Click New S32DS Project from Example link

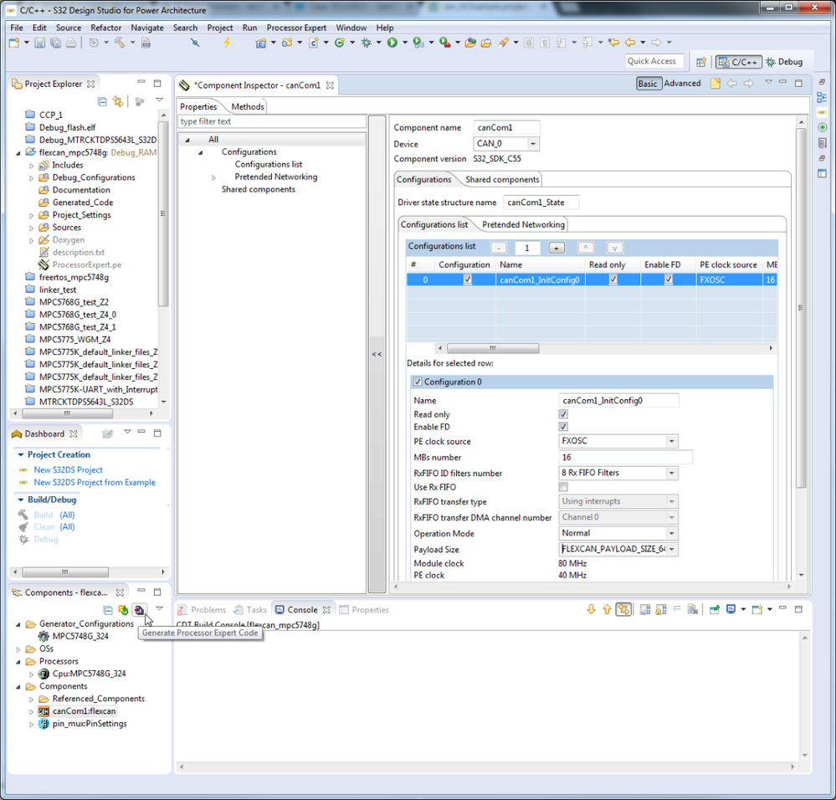point(95,482)
